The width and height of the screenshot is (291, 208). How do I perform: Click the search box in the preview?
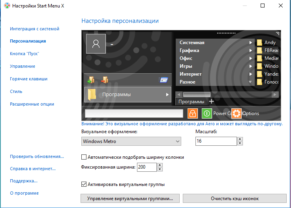pyautogui.click(x=134, y=113)
